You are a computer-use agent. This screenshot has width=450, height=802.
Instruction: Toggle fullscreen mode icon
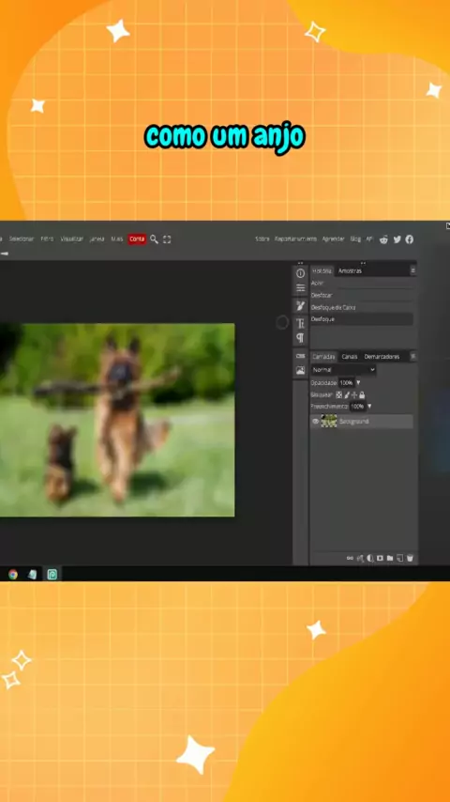(x=167, y=239)
